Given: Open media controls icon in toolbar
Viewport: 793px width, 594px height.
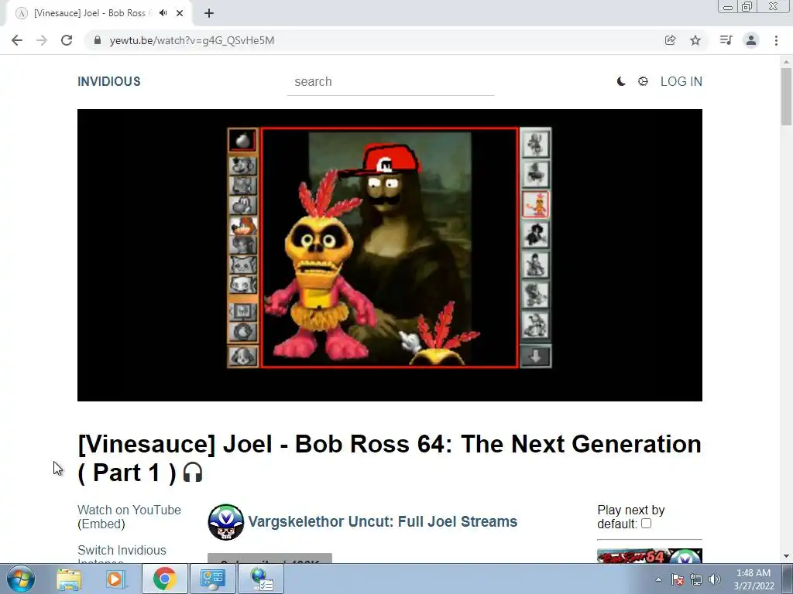Looking at the screenshot, I should tap(726, 40).
